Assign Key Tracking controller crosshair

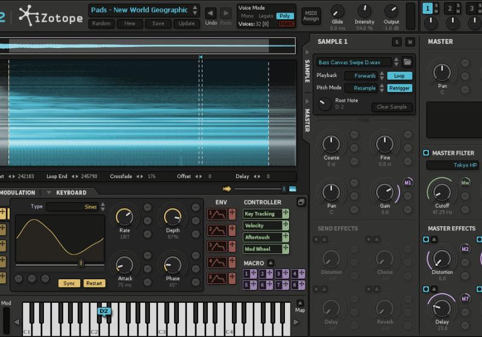click(286, 213)
